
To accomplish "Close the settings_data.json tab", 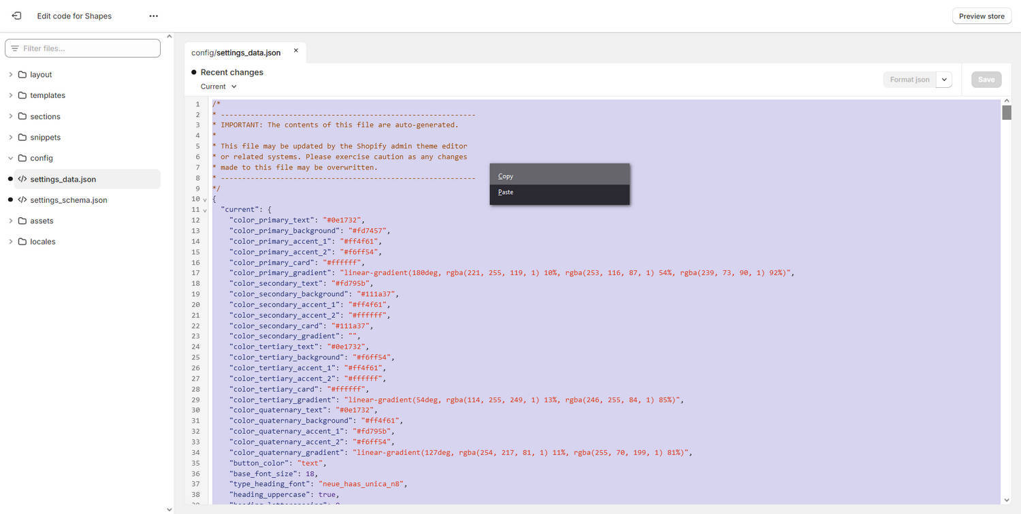I will tap(296, 50).
